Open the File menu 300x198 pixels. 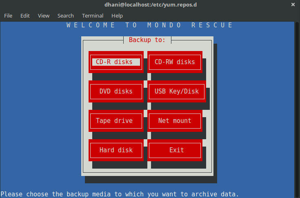click(x=8, y=16)
